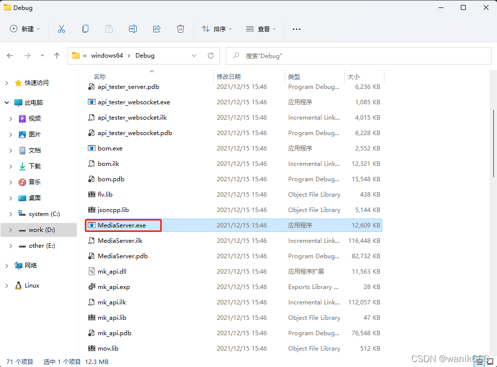Expand the 视频 folder node
The height and width of the screenshot is (367, 497).
click(x=10, y=119)
